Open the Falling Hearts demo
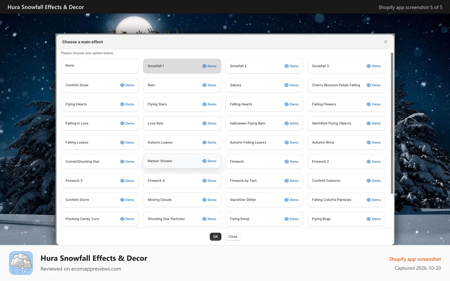 coord(291,104)
